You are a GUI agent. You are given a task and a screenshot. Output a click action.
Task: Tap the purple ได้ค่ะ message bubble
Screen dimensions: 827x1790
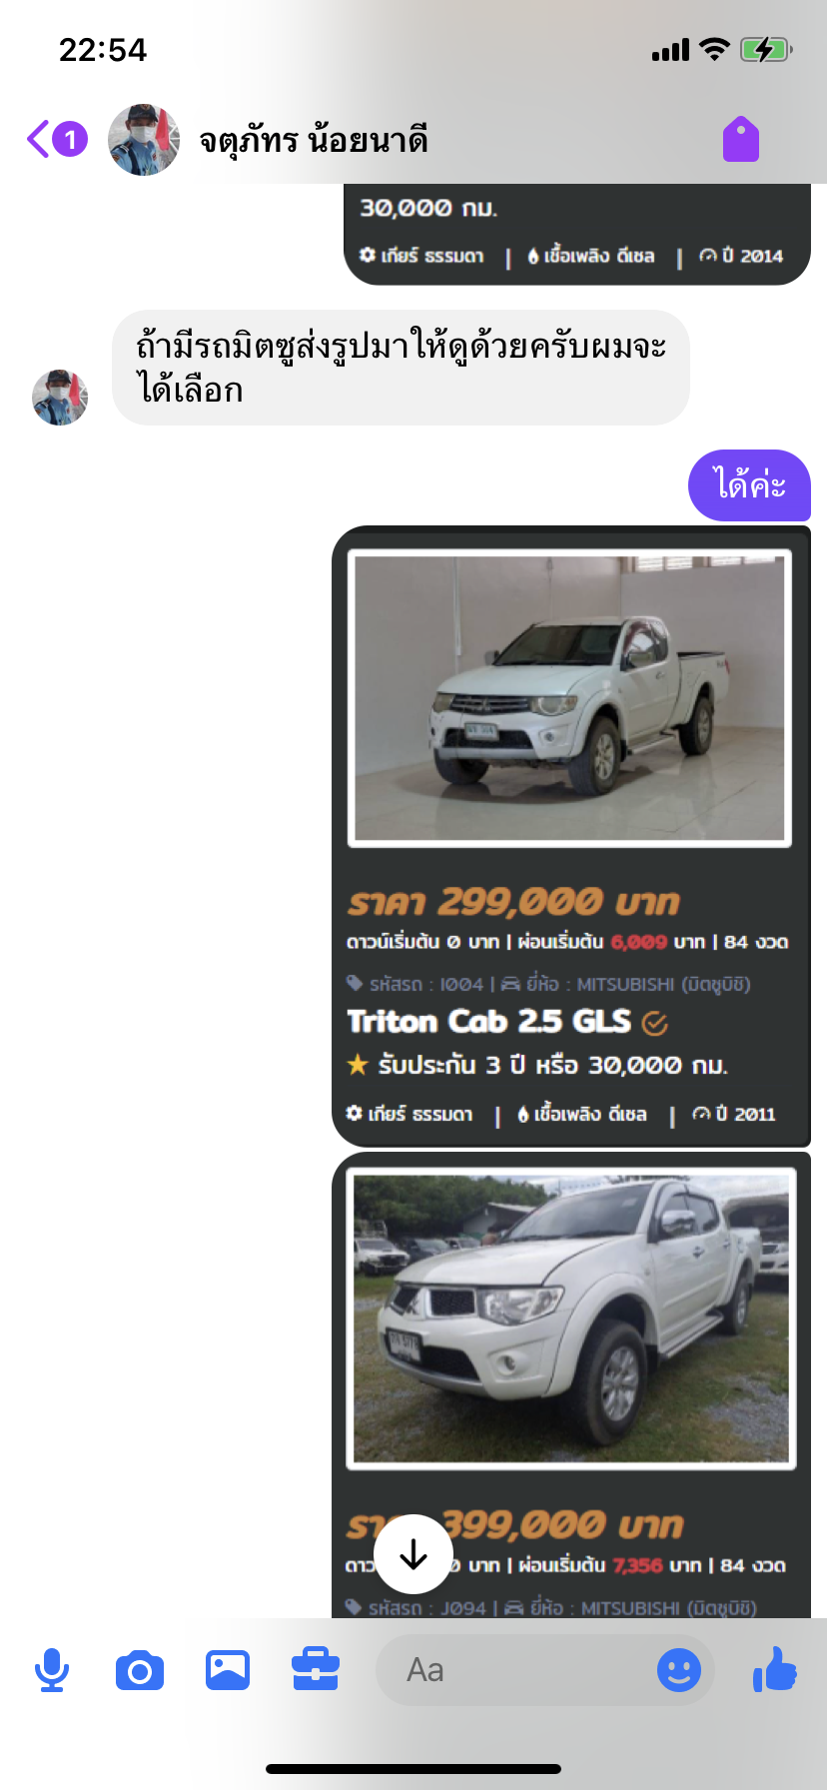point(749,485)
